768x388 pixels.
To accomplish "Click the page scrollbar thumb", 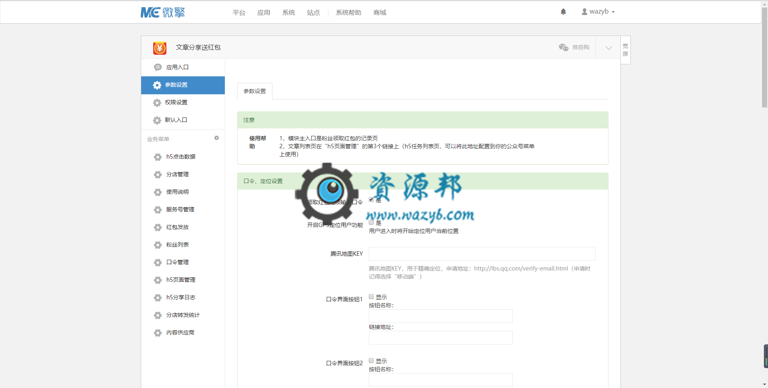I will coord(764,58).
